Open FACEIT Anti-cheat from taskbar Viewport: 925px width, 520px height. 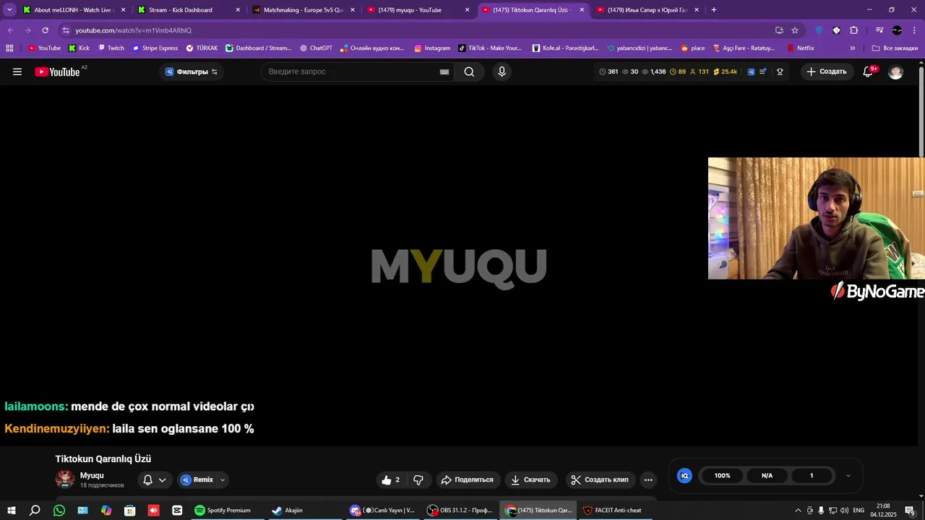[612, 511]
